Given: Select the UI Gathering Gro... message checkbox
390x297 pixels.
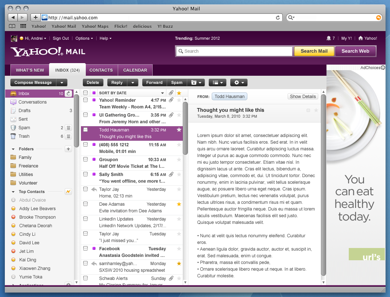Looking at the screenshot, I should click(85, 115).
